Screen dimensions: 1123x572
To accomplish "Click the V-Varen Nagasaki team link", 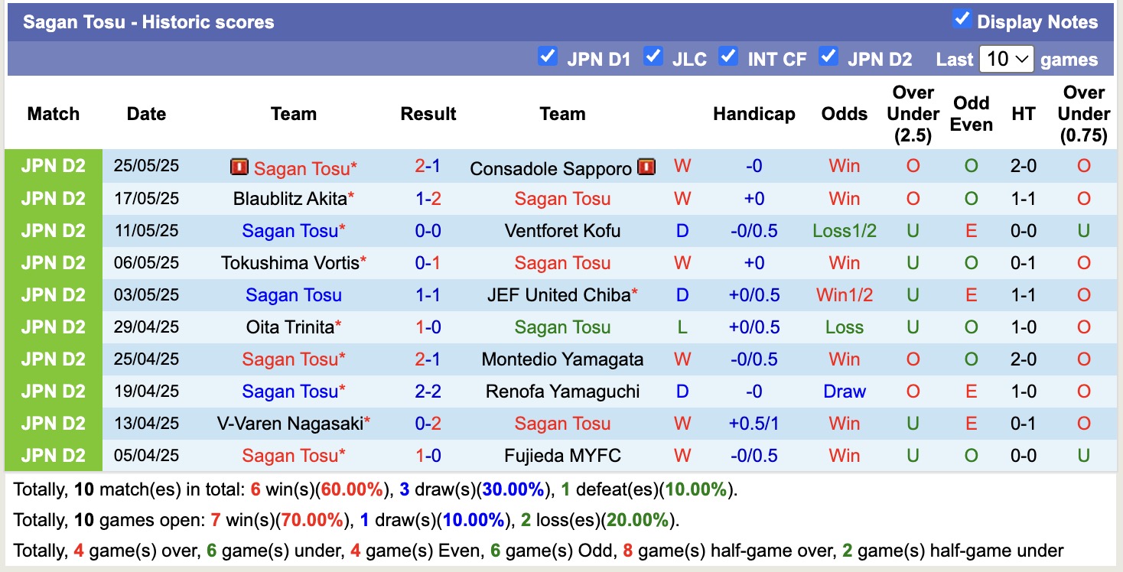I will 291,424.
